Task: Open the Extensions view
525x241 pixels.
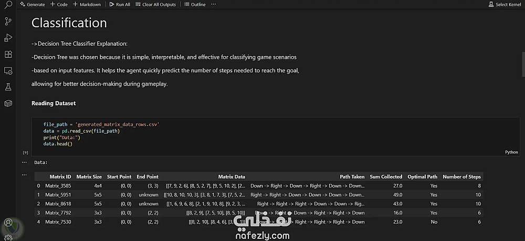Action: (x=8, y=54)
